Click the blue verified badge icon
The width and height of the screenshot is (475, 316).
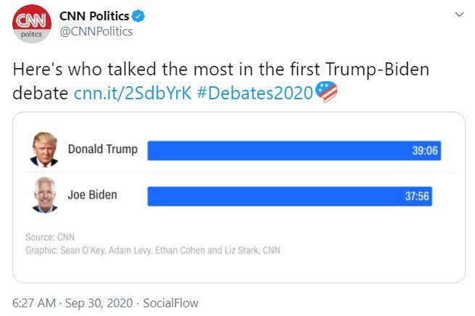pos(139,16)
